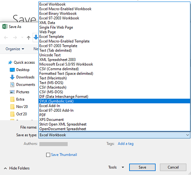This screenshot has height=175, width=191.
Task: Choose CSV (Macintosh) option
Action: 115,87
